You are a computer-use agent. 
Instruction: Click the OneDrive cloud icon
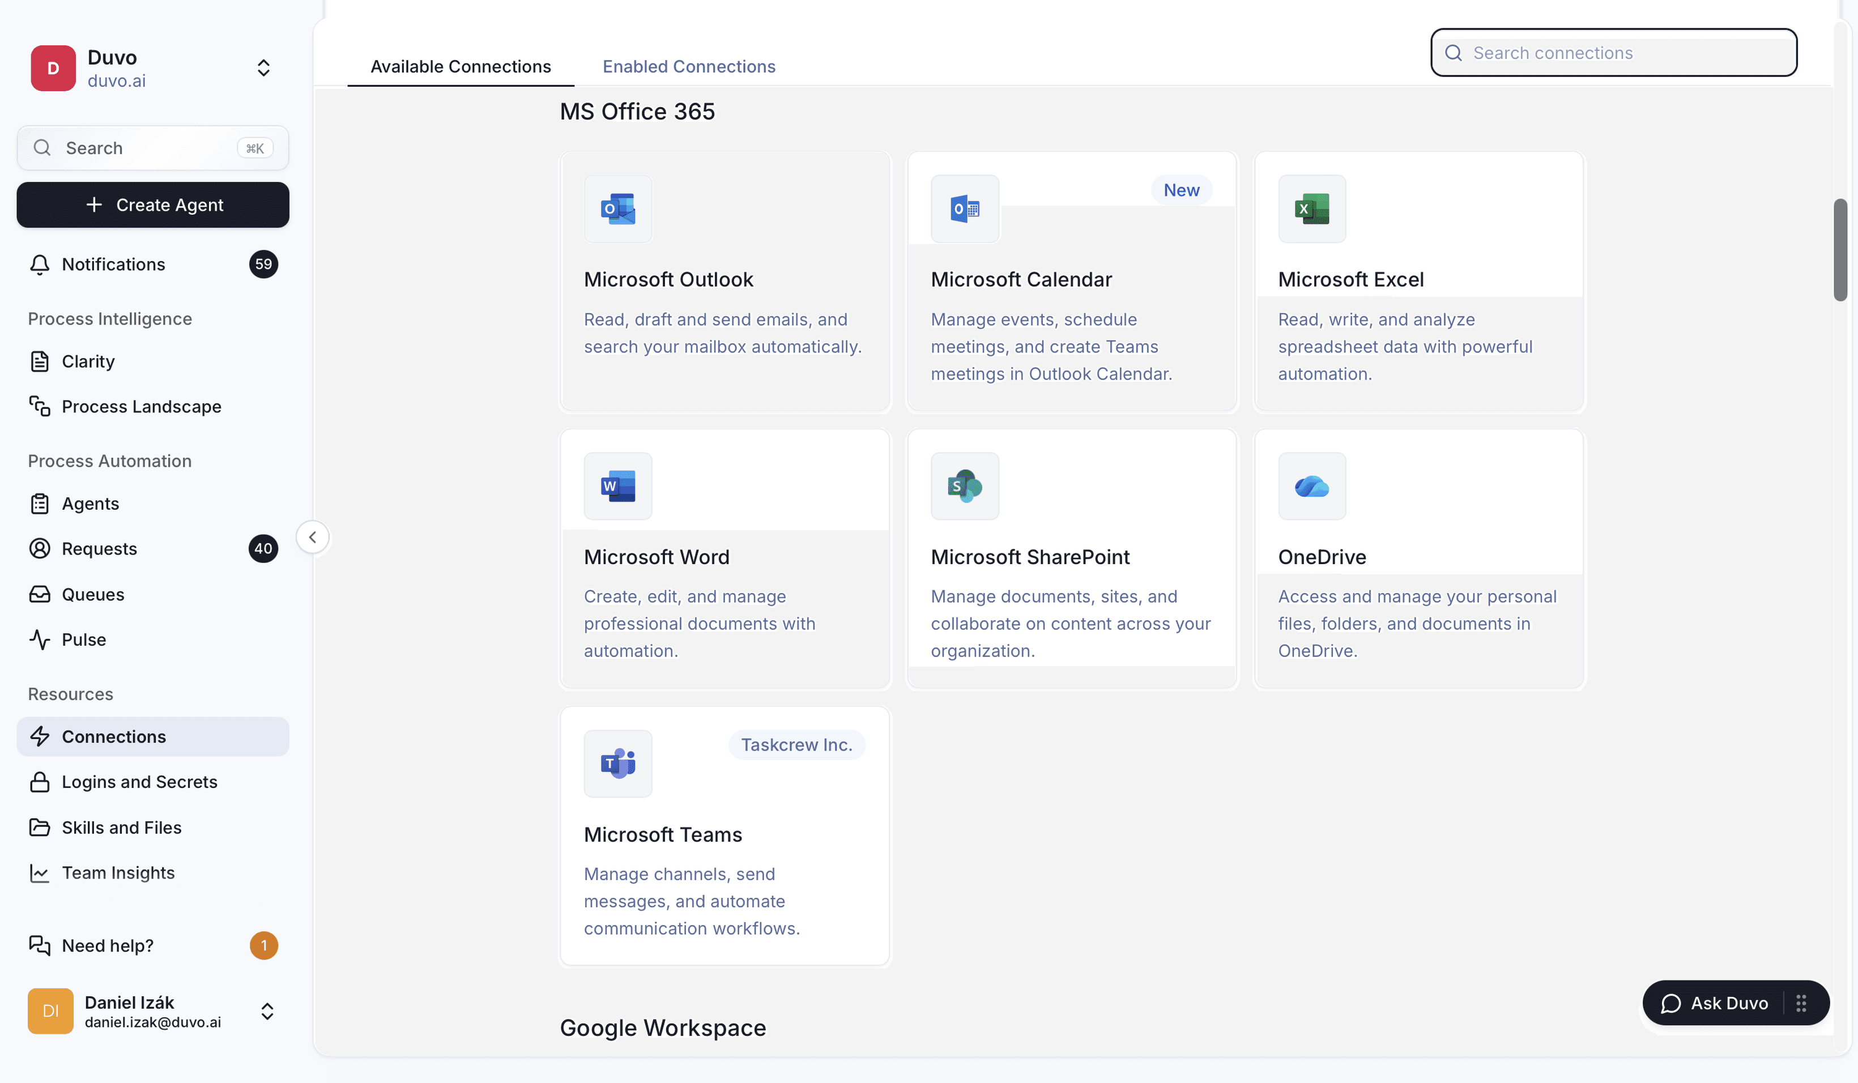(x=1312, y=486)
